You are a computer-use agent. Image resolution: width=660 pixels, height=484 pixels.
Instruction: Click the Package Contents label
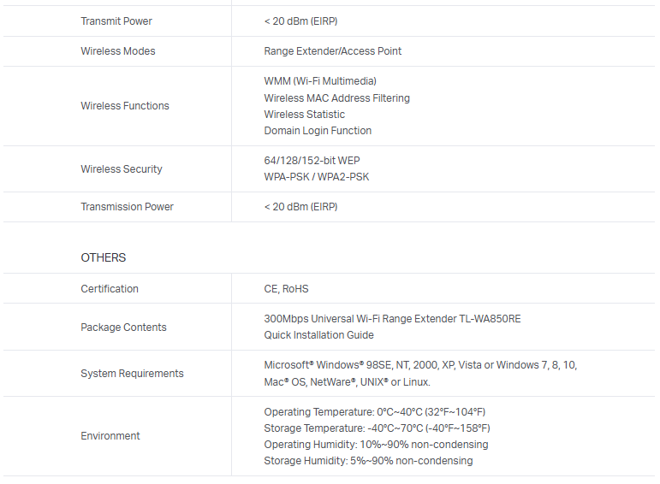(123, 328)
